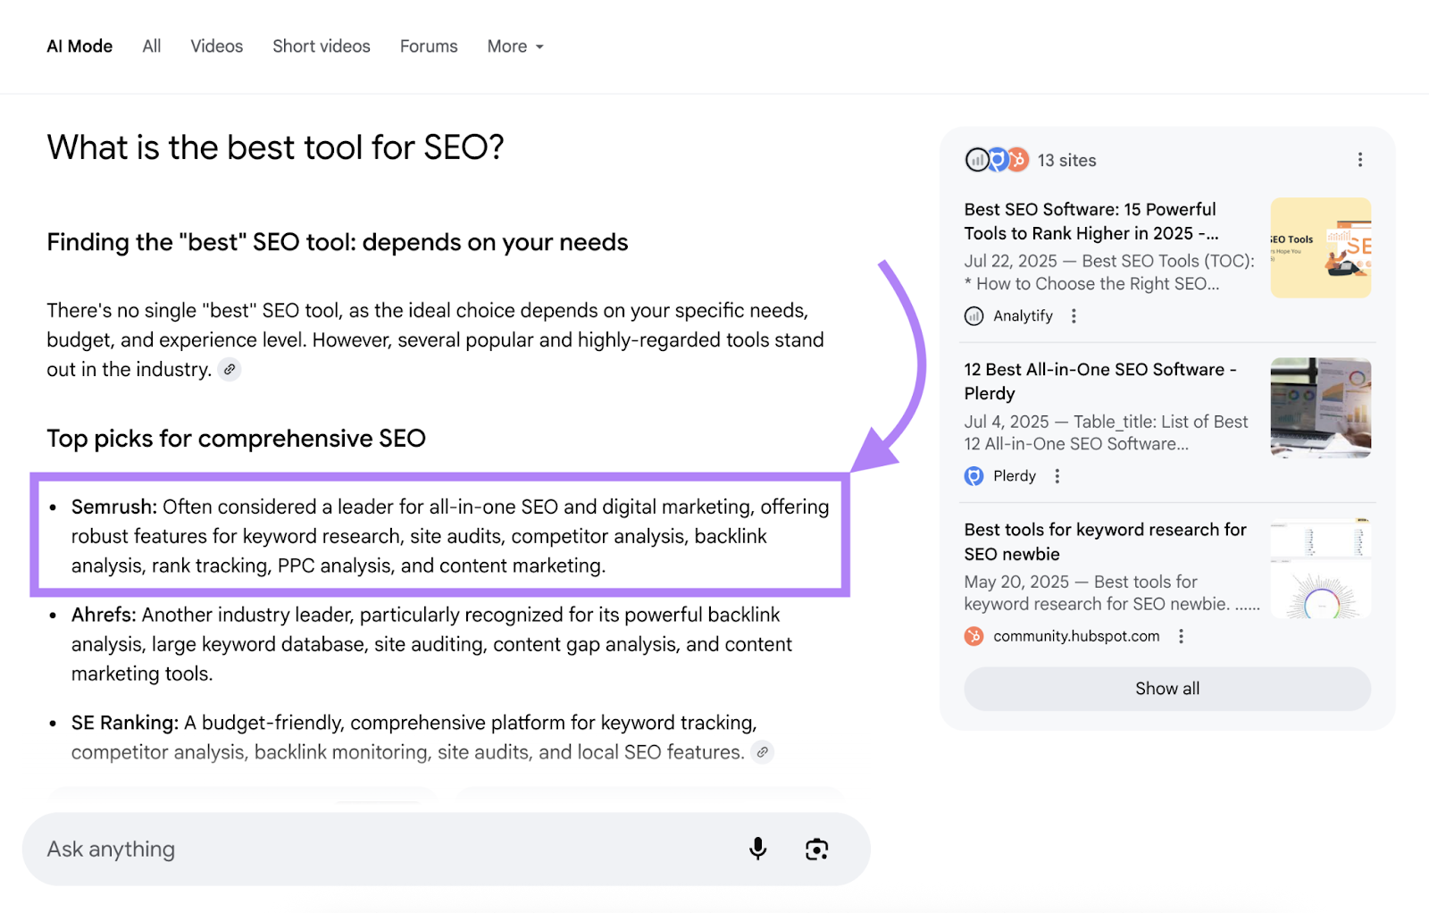Click the stacked site icons beside "13 sites"
The height and width of the screenshot is (913, 1429).
(x=998, y=160)
